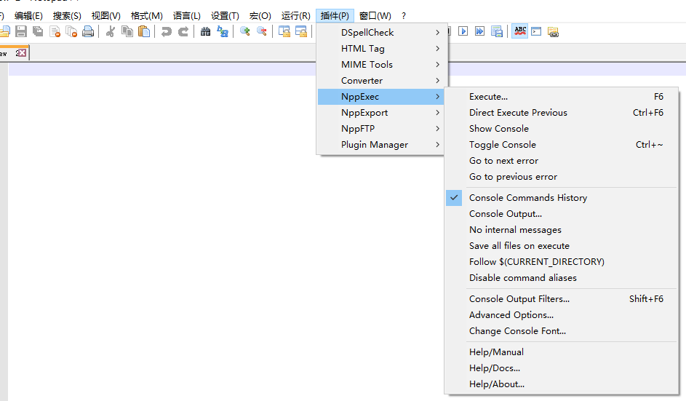The width and height of the screenshot is (686, 401).
Task: Open Help/About... entry
Action: point(562,384)
